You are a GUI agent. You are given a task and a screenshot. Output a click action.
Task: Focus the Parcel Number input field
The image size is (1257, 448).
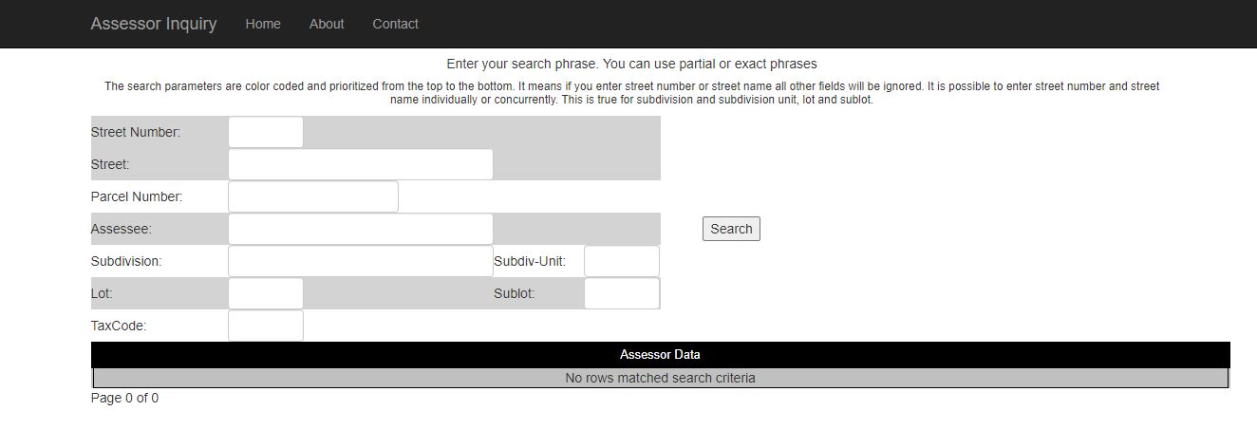[313, 196]
